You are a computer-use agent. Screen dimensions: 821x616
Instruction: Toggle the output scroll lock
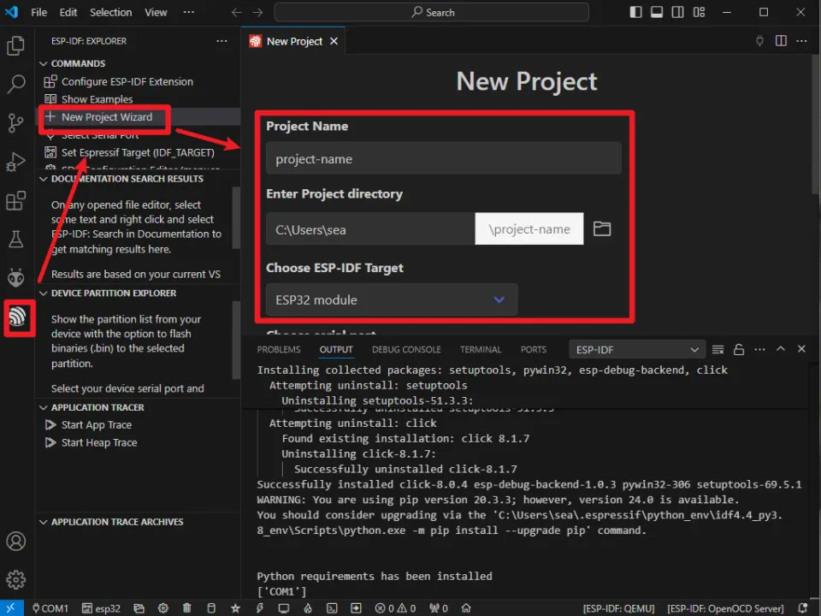739,349
